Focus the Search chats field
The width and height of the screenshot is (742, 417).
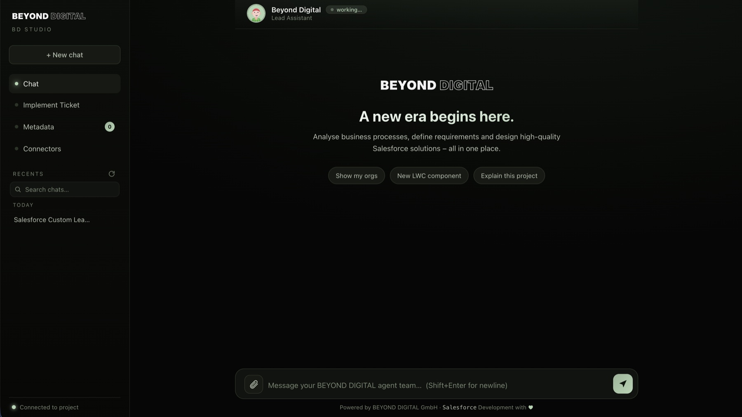[x=65, y=189]
